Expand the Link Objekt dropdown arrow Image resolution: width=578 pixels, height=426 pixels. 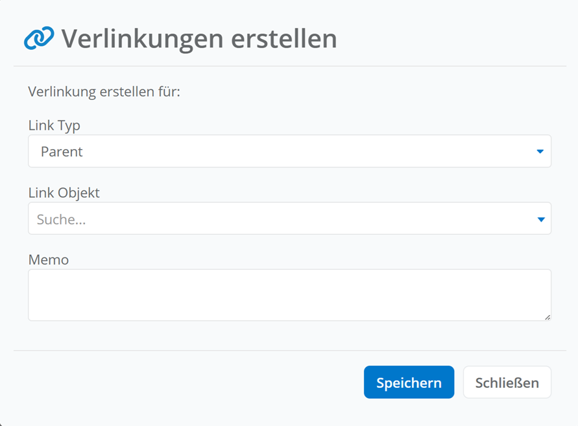(540, 219)
